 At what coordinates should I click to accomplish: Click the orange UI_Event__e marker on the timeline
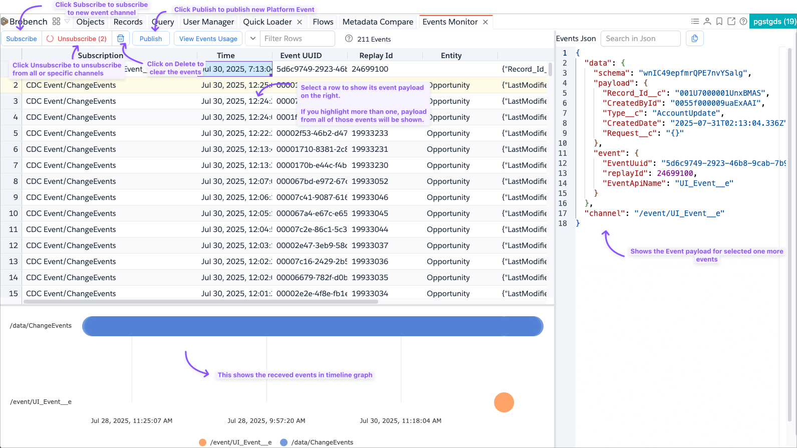pos(503,402)
